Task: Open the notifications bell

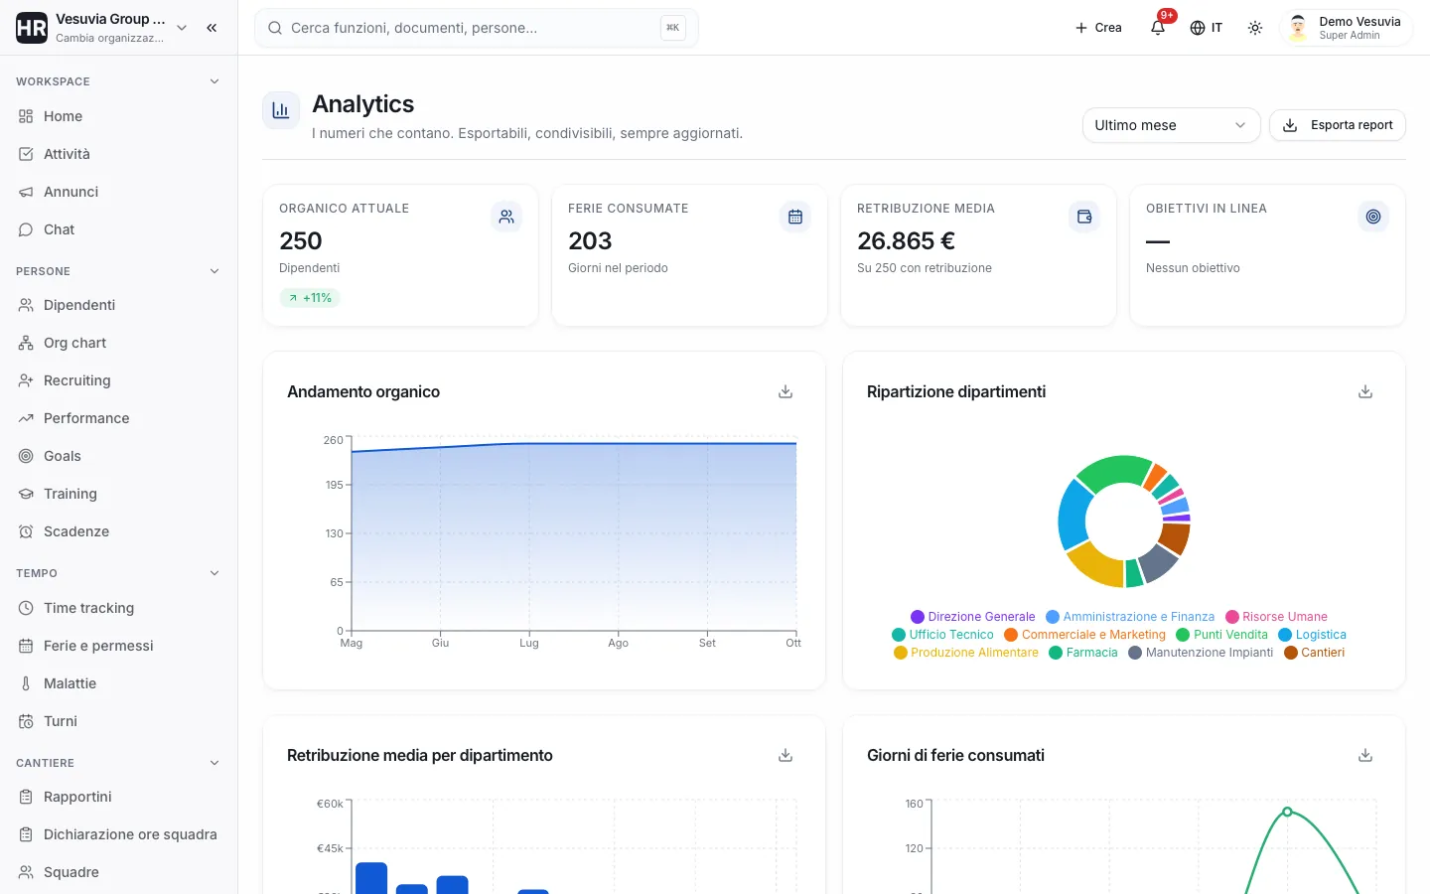Action: tap(1158, 28)
